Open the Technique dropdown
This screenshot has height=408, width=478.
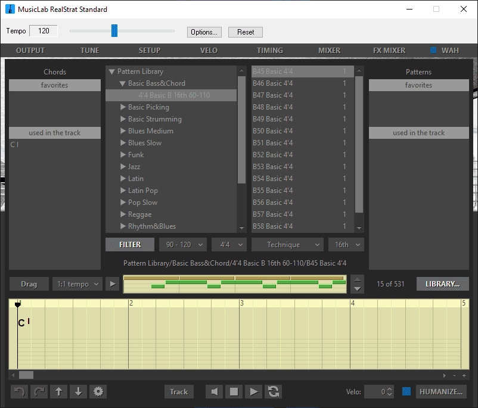tap(287, 245)
